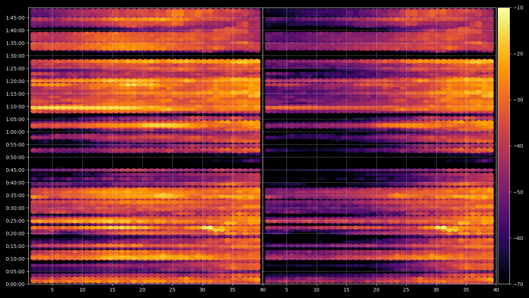Click the 1:20:00 y-axis tick label
The height and width of the screenshot is (298, 529).
15,81
